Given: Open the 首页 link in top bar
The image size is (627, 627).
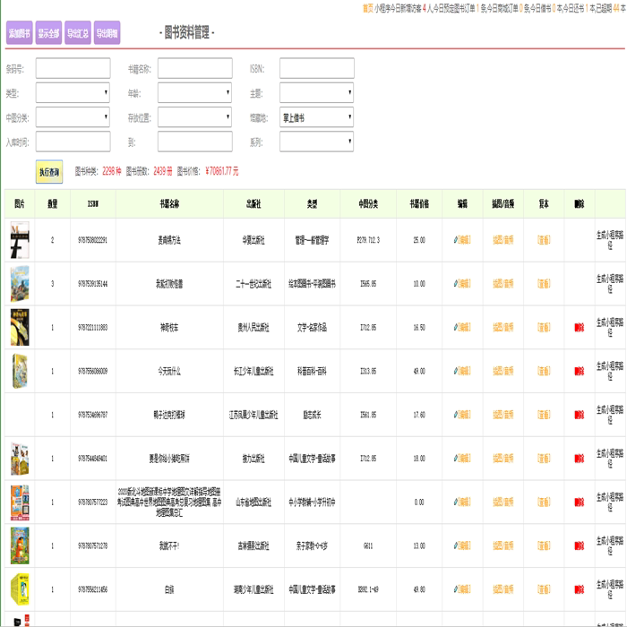Looking at the screenshot, I should pyautogui.click(x=367, y=8).
